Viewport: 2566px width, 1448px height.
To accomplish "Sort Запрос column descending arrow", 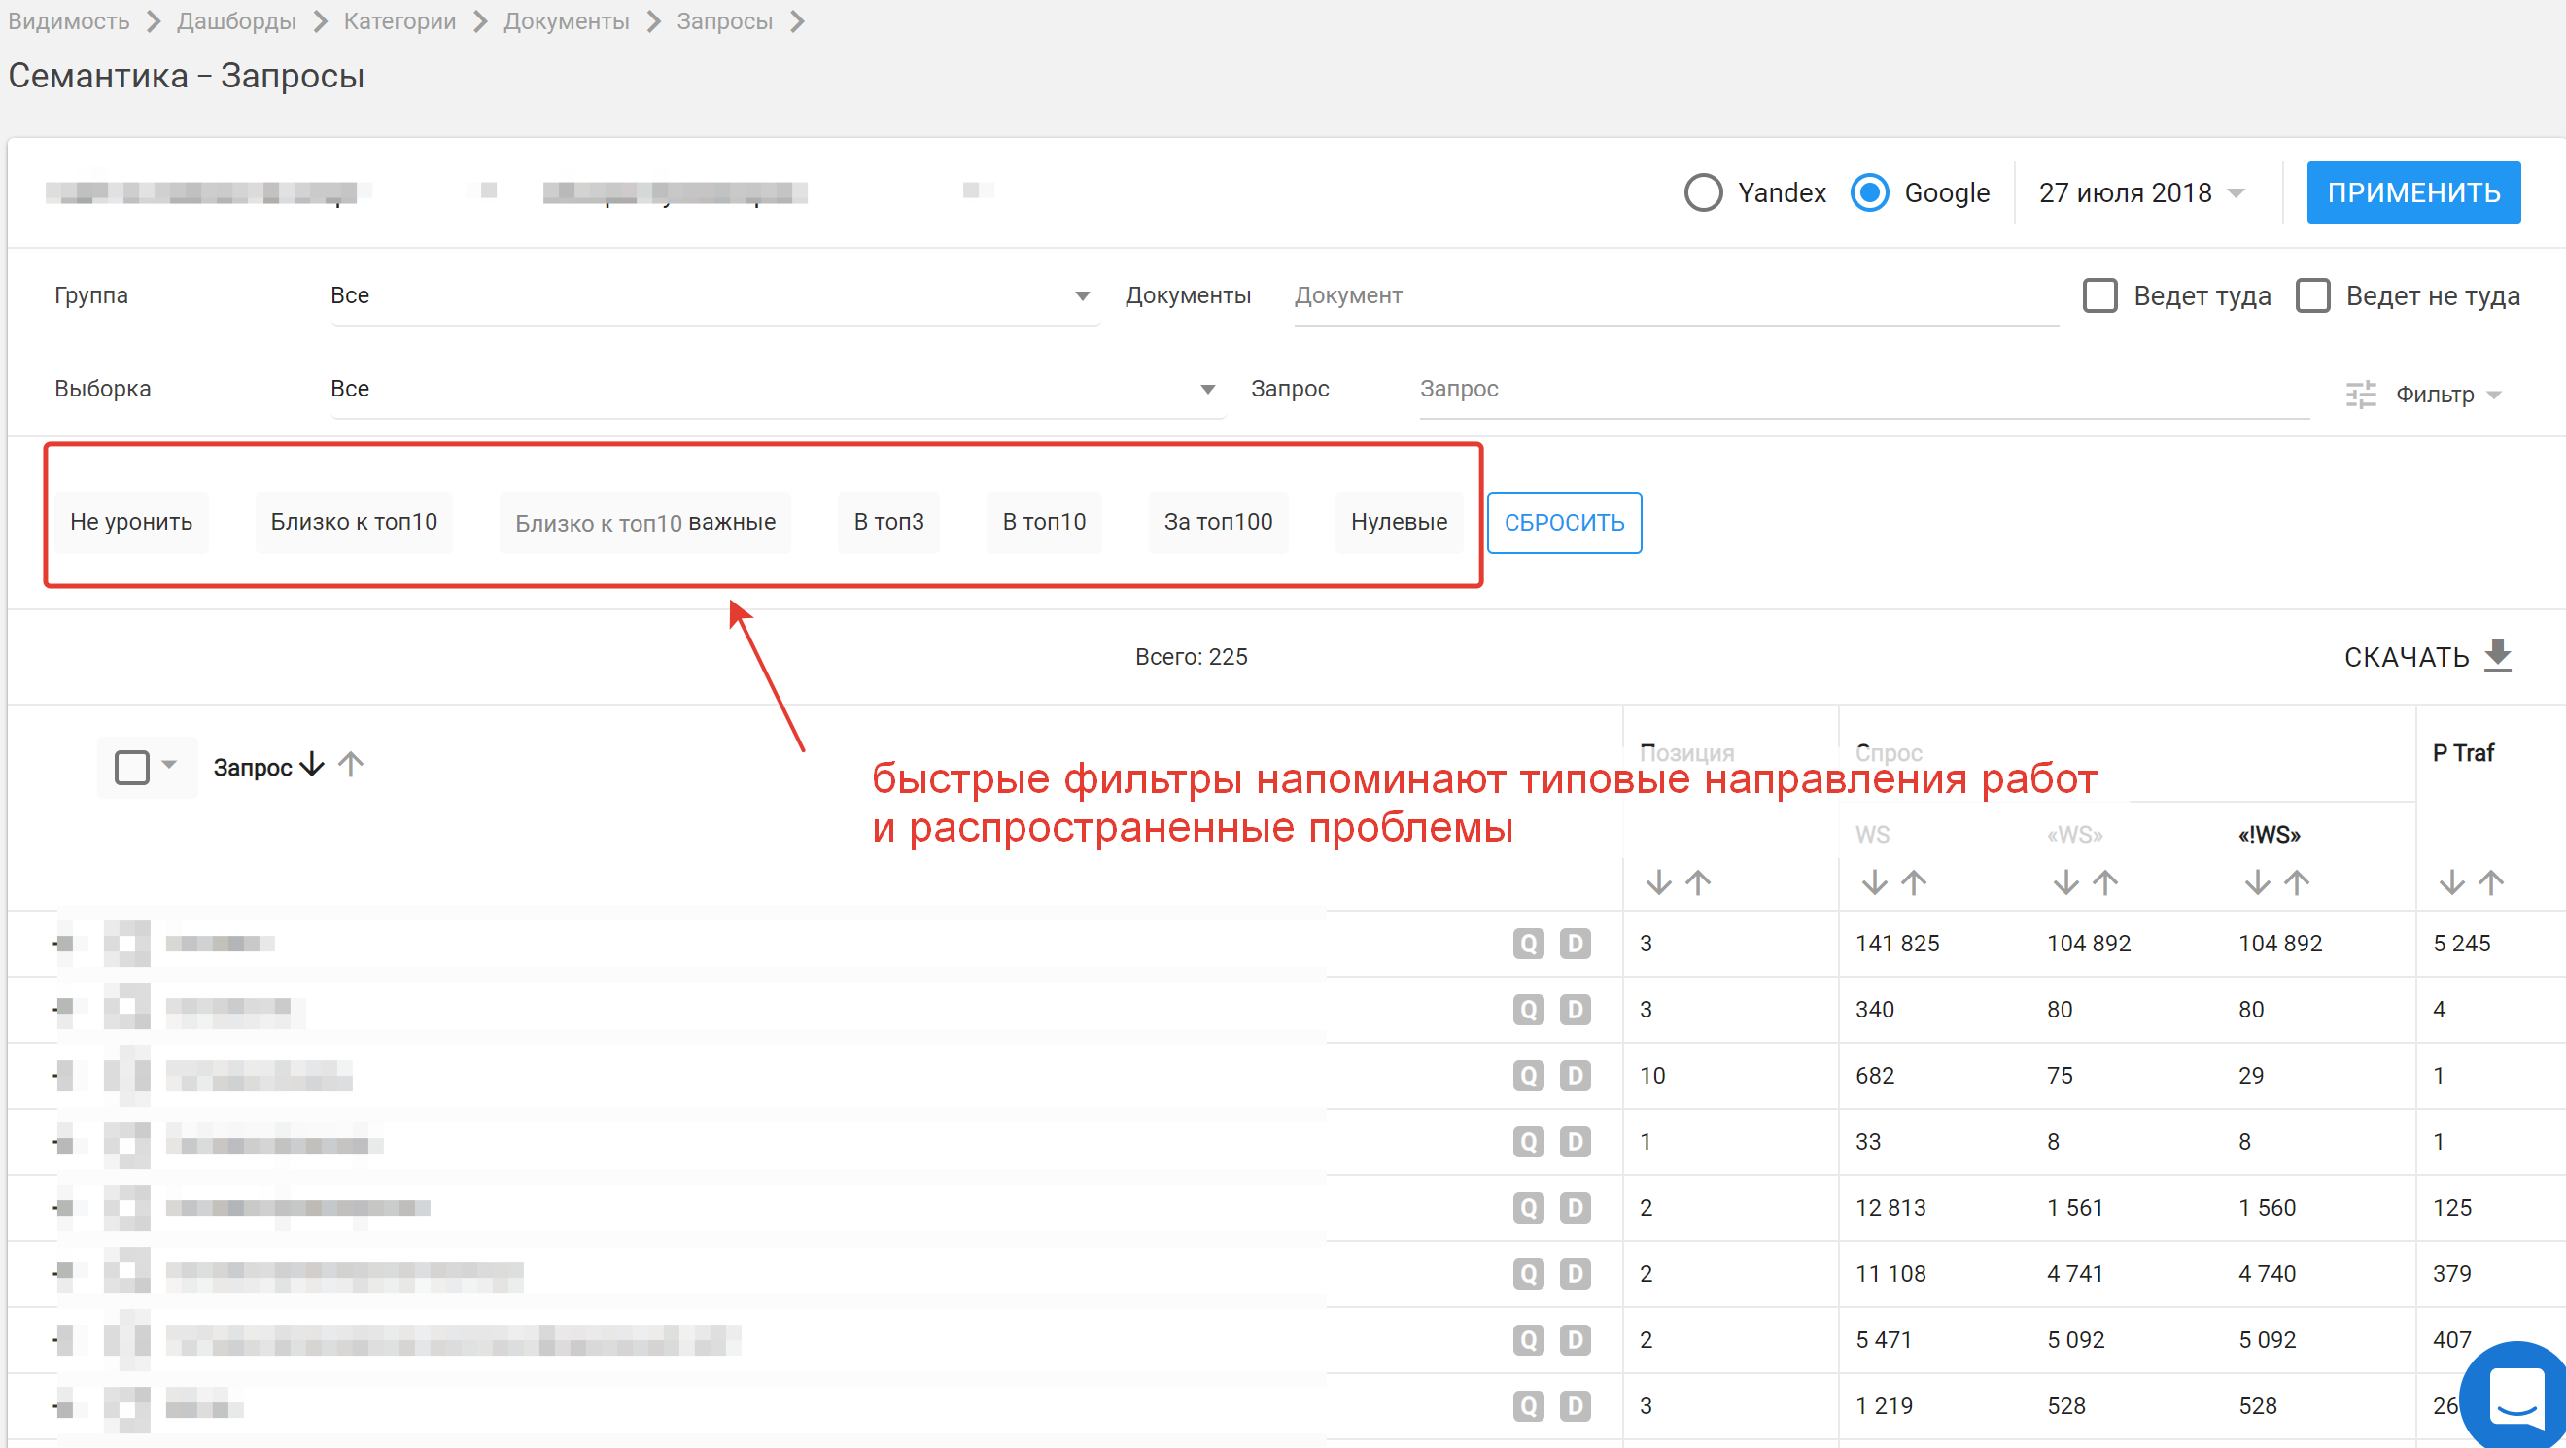I will 312,765.
